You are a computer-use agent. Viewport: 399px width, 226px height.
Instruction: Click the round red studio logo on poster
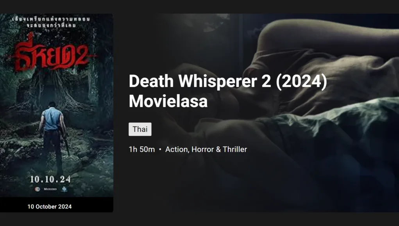pos(38,189)
